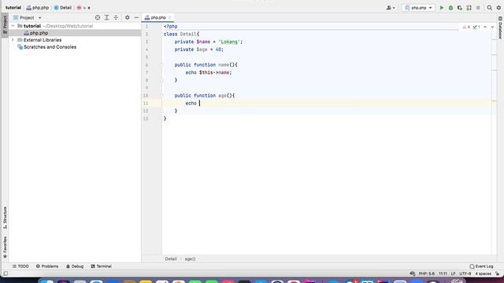Image resolution: width=504 pixels, height=283 pixels.
Task: Open the Debug tool window
Action: [x=75, y=266]
